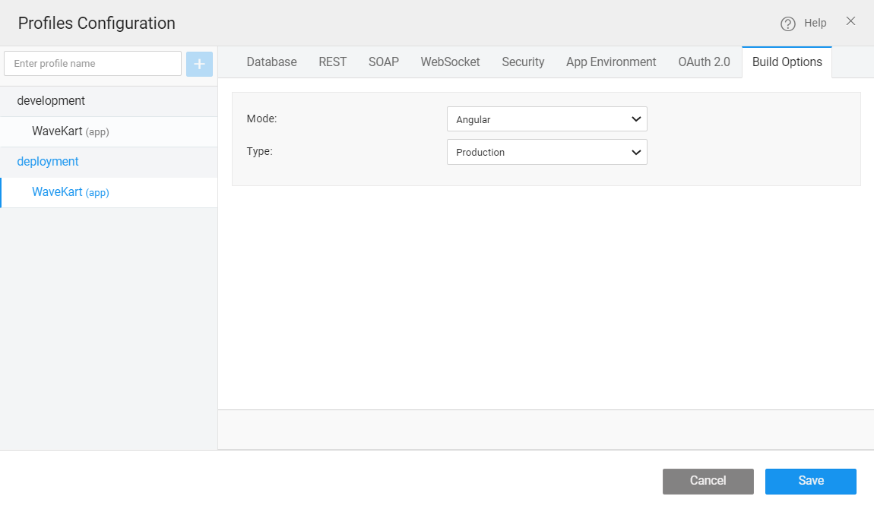Switch to the OAuth 2.0 tab
This screenshot has width=874, height=512.
704,62
